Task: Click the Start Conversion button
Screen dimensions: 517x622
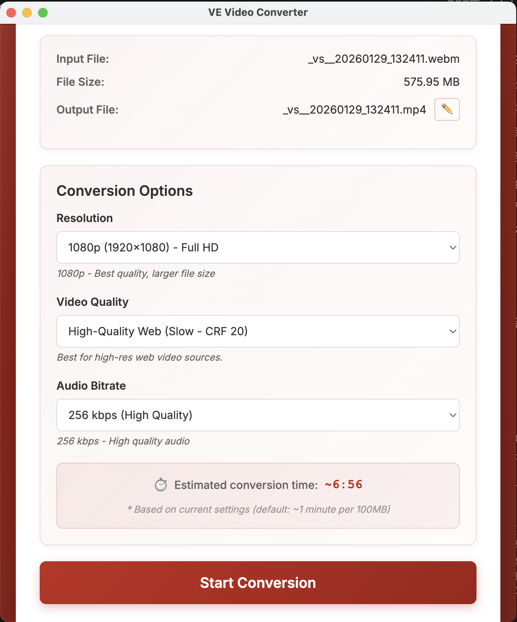Action: click(258, 583)
